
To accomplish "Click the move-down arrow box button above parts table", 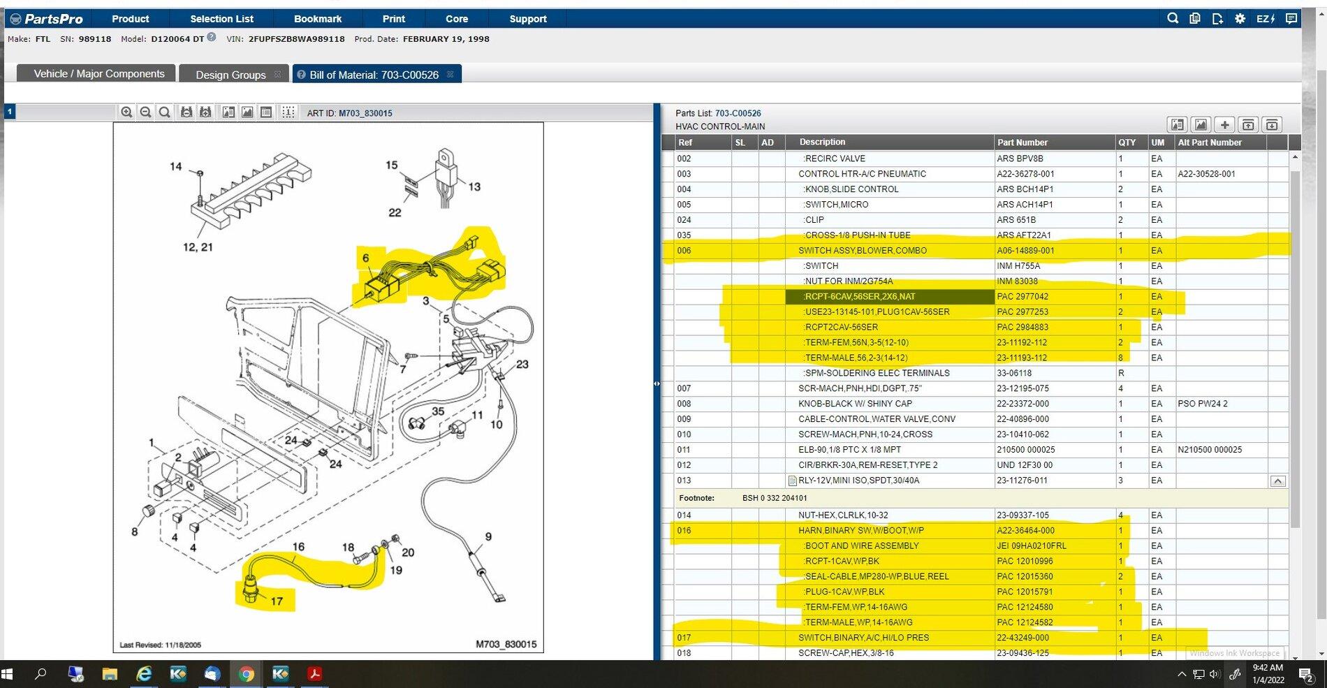I will 1272,125.
